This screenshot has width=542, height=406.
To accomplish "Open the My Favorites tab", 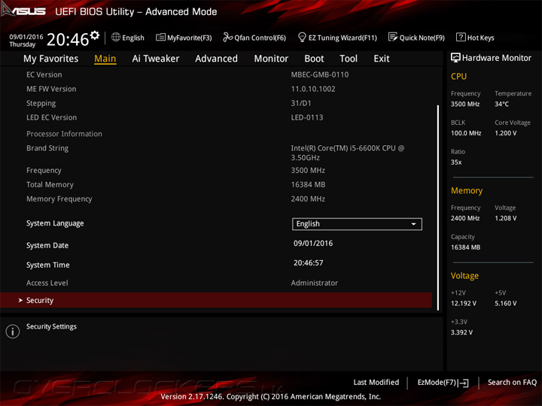I will click(x=51, y=59).
